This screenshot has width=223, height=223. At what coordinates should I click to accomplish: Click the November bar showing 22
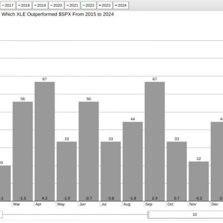pos(198,181)
